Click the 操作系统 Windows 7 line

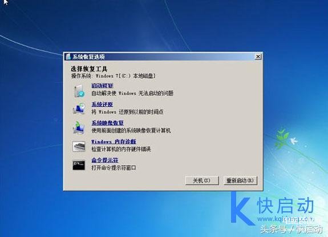[x=114, y=76]
